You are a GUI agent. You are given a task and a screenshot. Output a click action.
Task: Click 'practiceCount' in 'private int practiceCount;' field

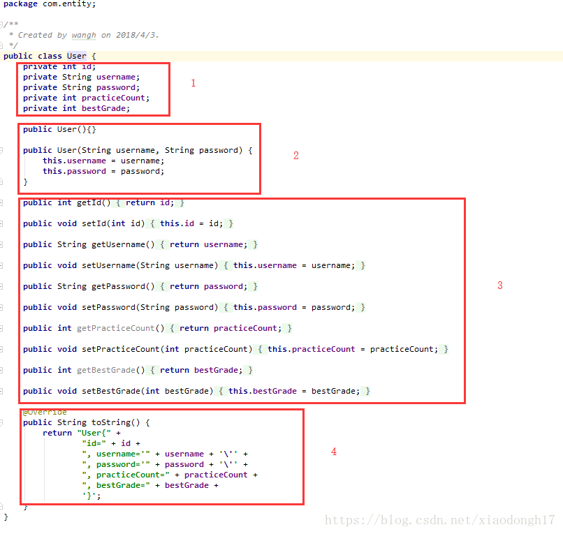(x=113, y=98)
